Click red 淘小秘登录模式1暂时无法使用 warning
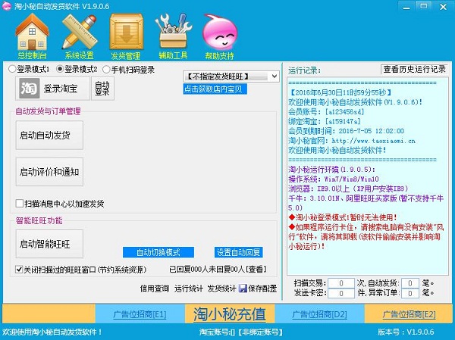Screen dimensions: 455x340 pos(343,217)
